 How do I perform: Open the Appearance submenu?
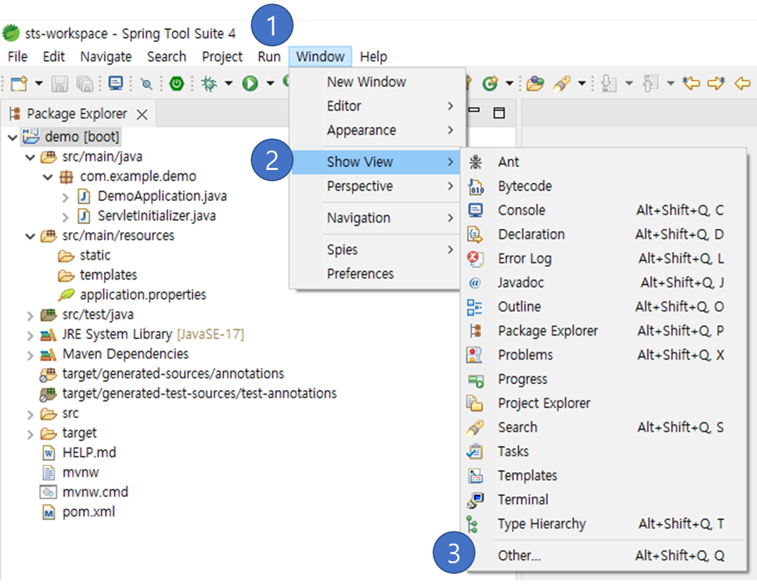(378, 130)
